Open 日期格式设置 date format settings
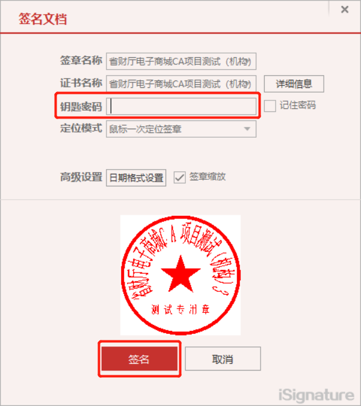This screenshot has width=361, height=406. click(x=136, y=177)
